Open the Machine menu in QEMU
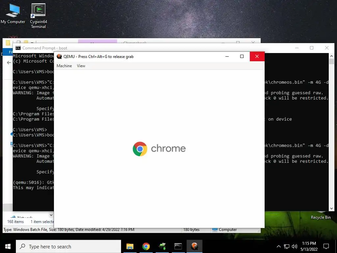This screenshot has height=253, width=337. pos(64,66)
